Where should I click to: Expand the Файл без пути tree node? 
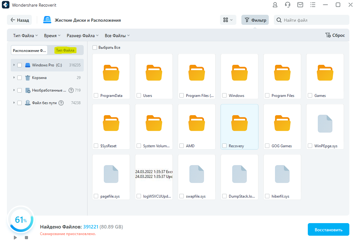[14, 103]
